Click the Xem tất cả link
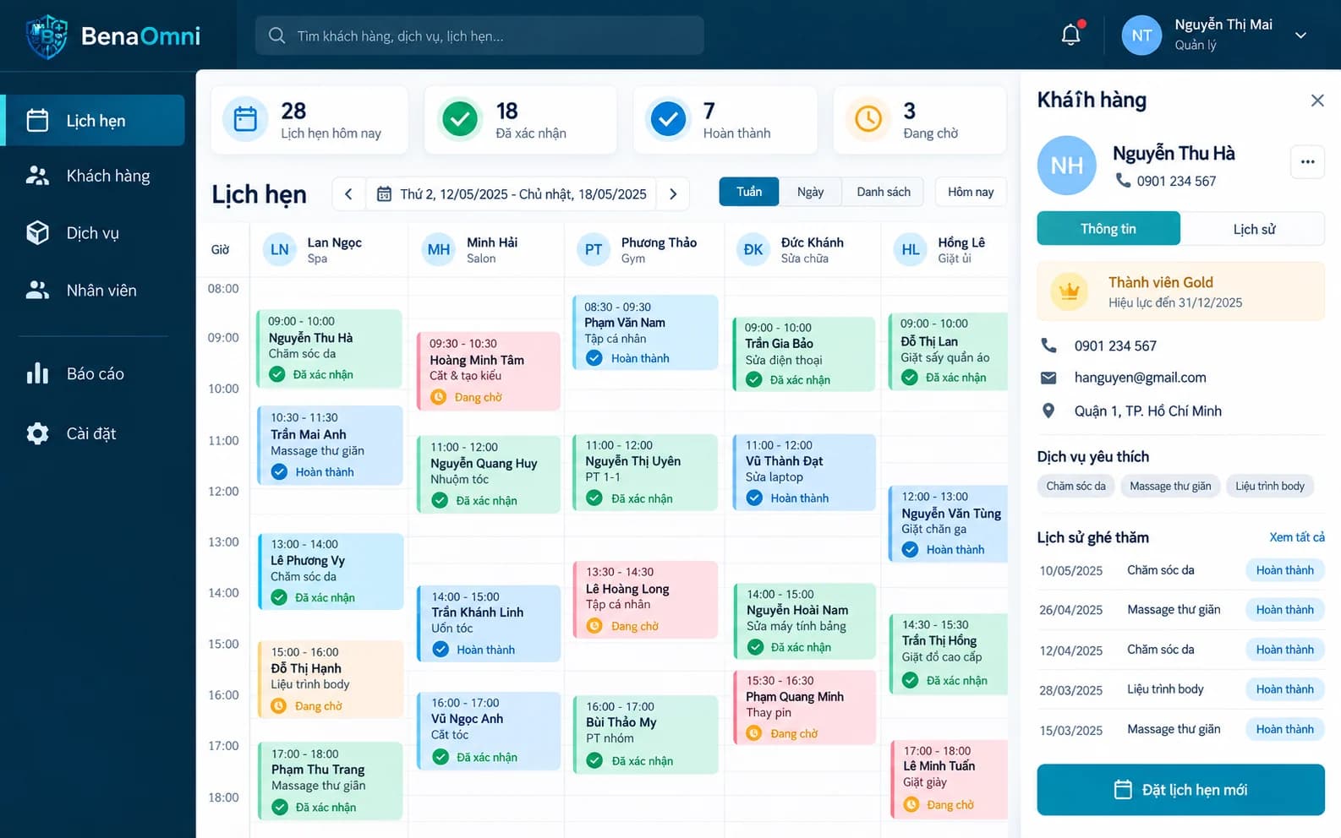This screenshot has height=838, width=1341. click(1296, 537)
